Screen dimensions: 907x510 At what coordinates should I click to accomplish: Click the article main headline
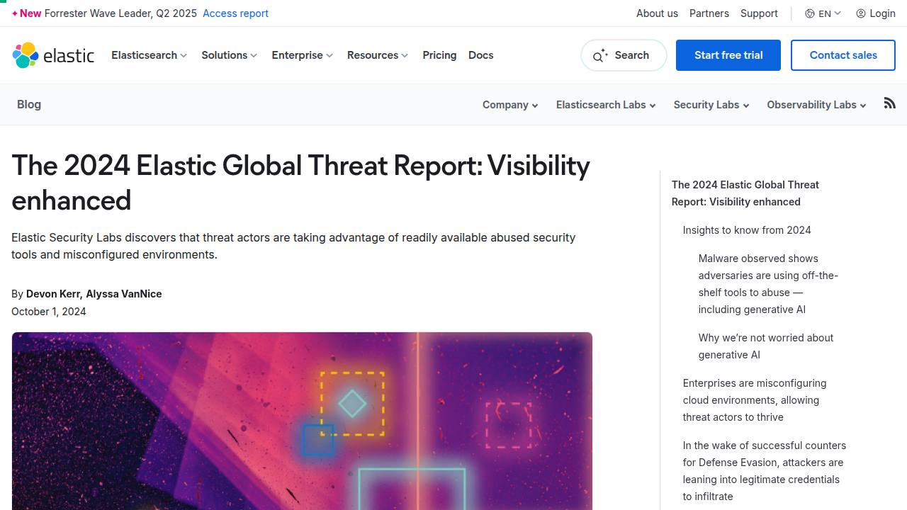click(301, 183)
